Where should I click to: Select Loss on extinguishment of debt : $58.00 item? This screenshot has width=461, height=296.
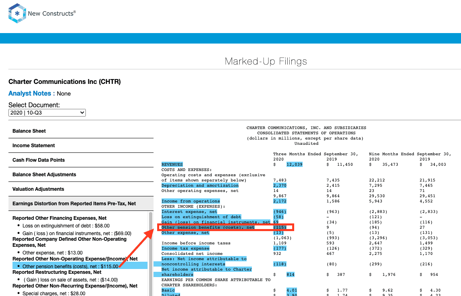pyautogui.click(x=66, y=226)
